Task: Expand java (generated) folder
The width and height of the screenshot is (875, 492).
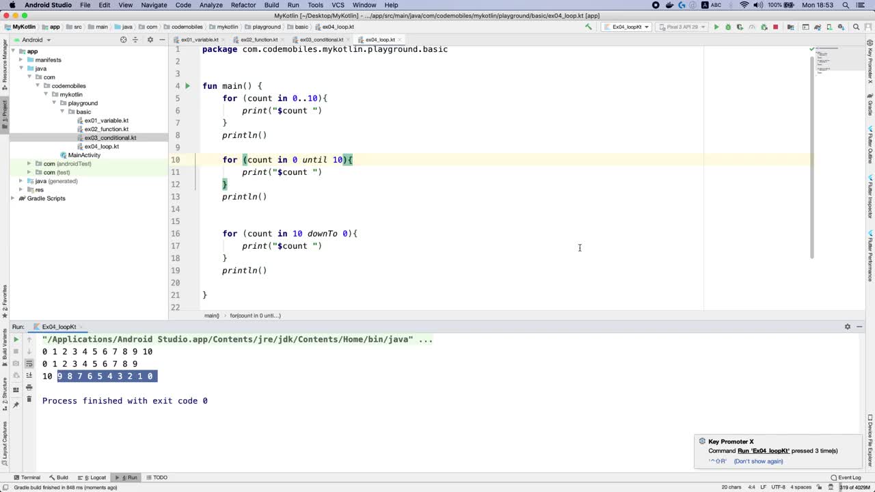Action: pyautogui.click(x=21, y=181)
